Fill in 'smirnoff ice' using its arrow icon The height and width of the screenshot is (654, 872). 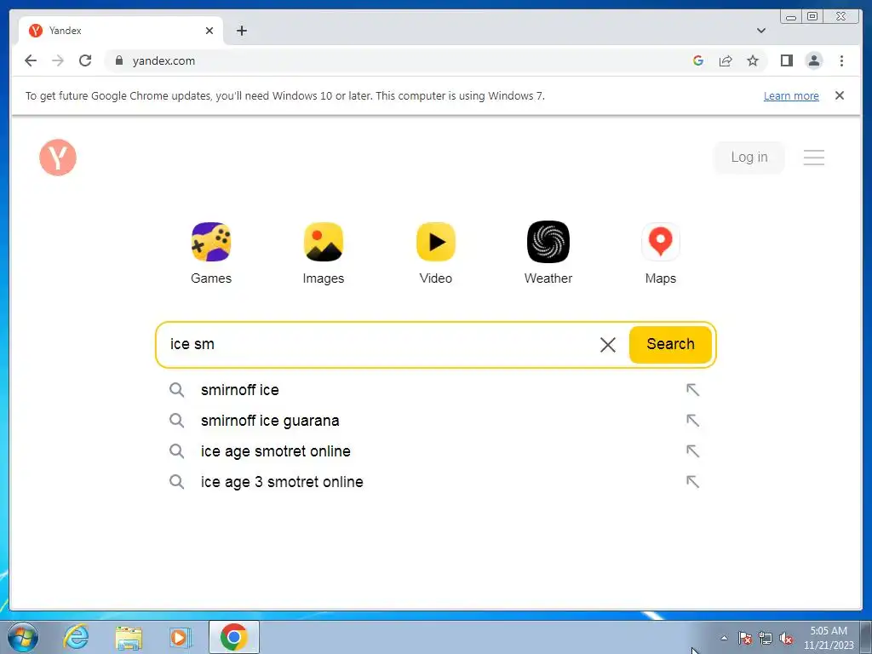pos(692,390)
